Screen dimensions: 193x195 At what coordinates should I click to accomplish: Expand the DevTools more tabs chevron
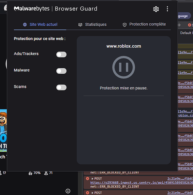pyautogui.click(x=179, y=25)
